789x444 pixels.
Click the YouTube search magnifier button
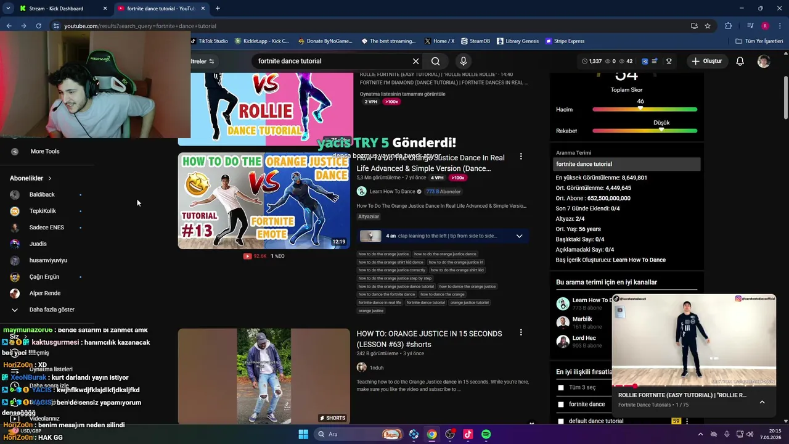(435, 61)
